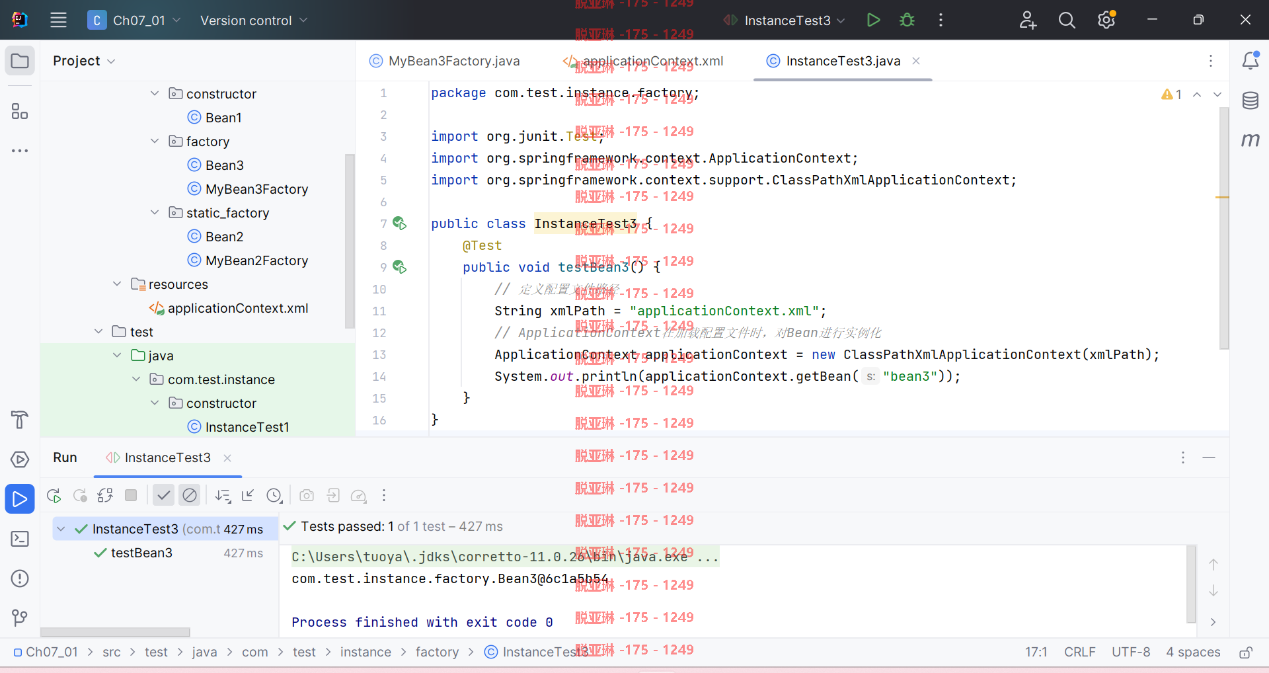Go to next highlighted error arrow
The image size is (1269, 673).
[x=1217, y=94]
